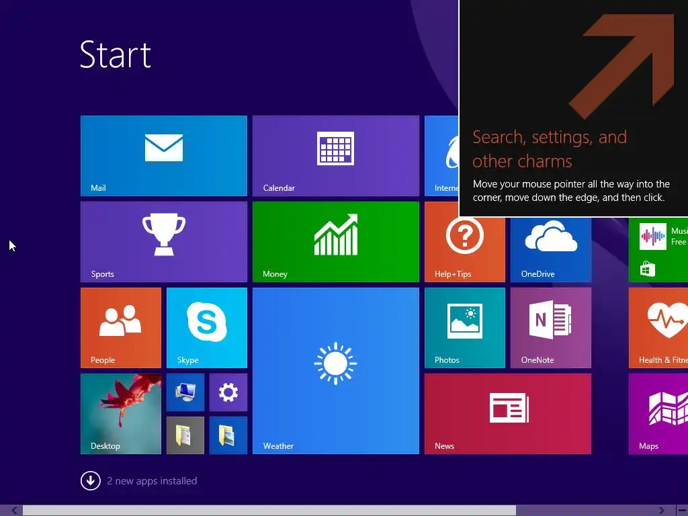
Task: Click the zoom-out minus button at bottom corner
Action: (683, 511)
